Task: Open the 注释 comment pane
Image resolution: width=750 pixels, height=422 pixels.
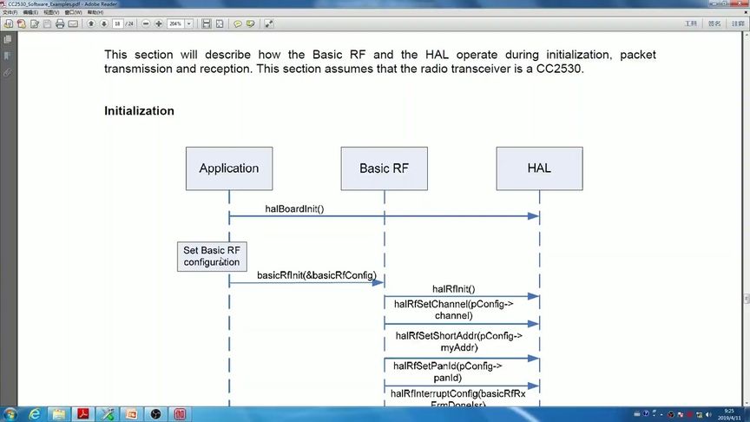Action: point(738,23)
